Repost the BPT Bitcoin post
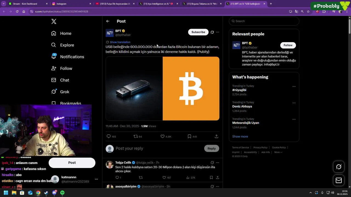The width and height of the screenshot is (351, 197). point(135,136)
